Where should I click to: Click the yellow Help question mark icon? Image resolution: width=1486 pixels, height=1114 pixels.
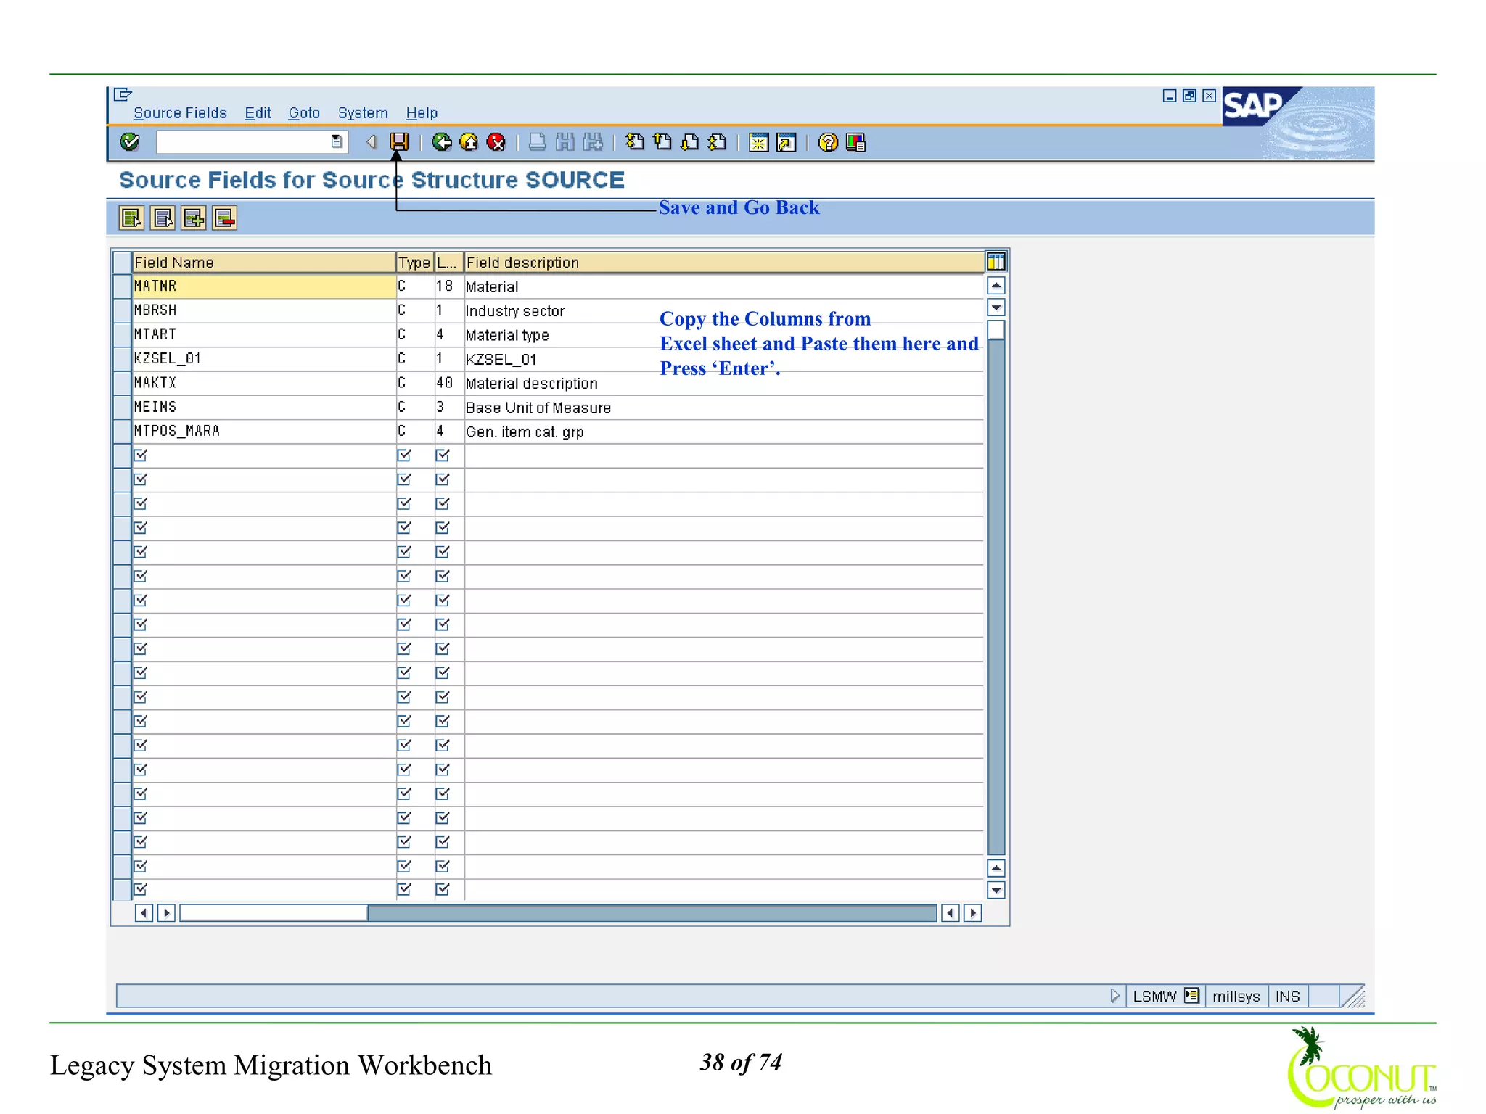828,142
